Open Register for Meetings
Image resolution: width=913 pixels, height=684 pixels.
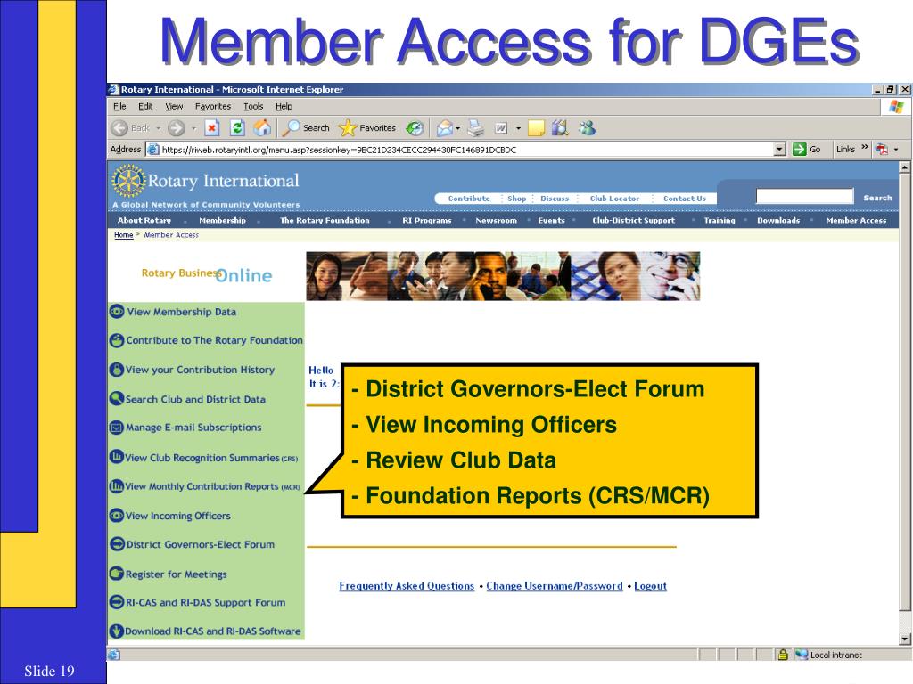(169, 574)
